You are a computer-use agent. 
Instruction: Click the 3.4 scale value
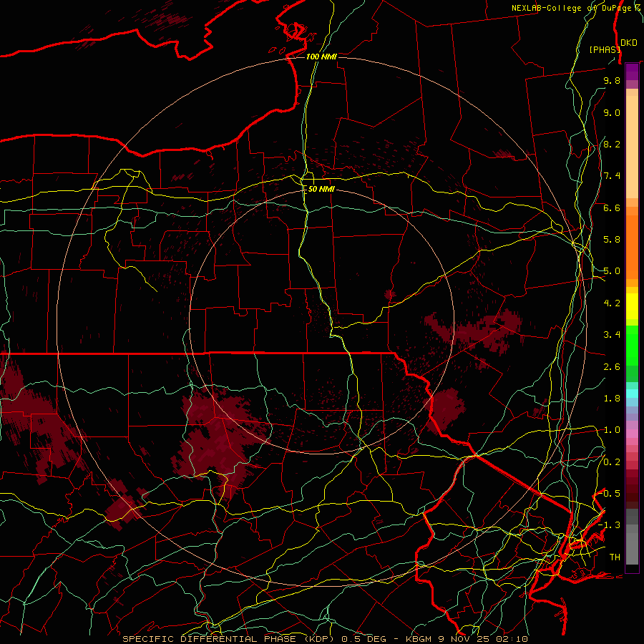tap(612, 335)
